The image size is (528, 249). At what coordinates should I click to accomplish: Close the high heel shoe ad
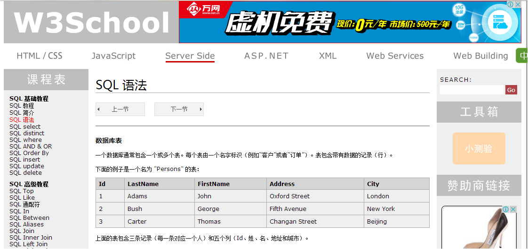click(513, 210)
